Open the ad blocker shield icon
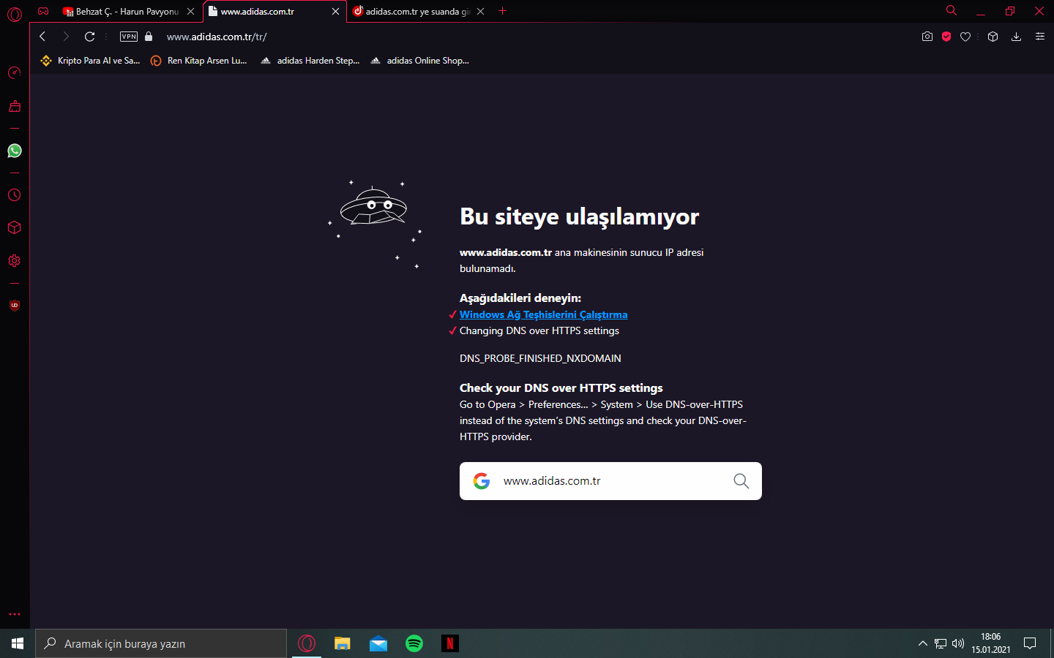 tap(946, 37)
